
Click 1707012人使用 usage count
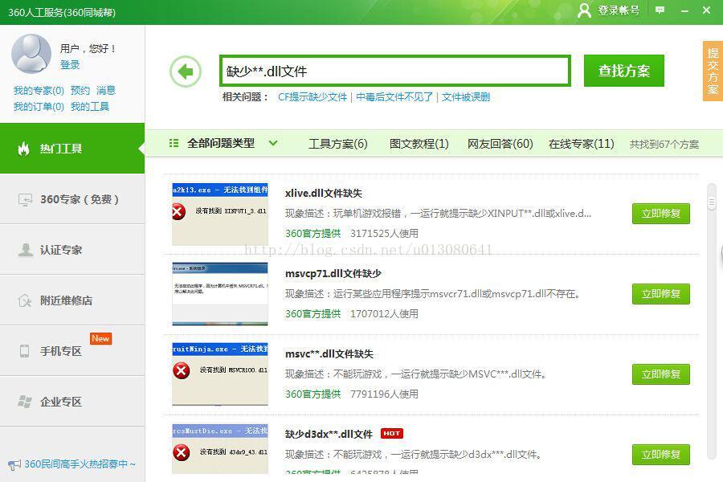click(x=384, y=313)
